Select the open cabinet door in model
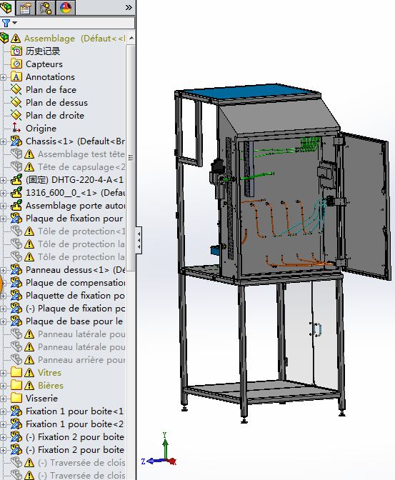The width and height of the screenshot is (395, 480). [366, 206]
